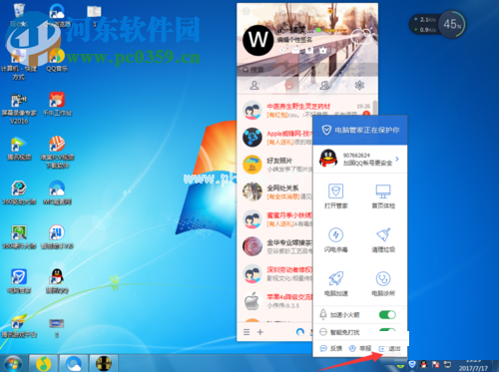Viewport: 499px width, 372px height.
Task: Open 蜜蜜月季小铁锈 conversation row
Action: [275, 219]
